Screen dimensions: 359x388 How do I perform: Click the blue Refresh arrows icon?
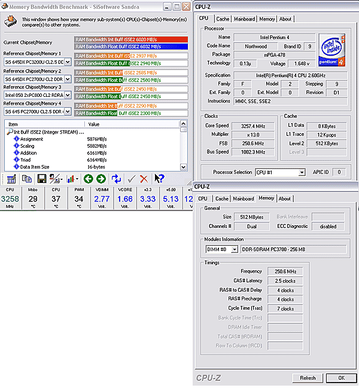(116, 179)
